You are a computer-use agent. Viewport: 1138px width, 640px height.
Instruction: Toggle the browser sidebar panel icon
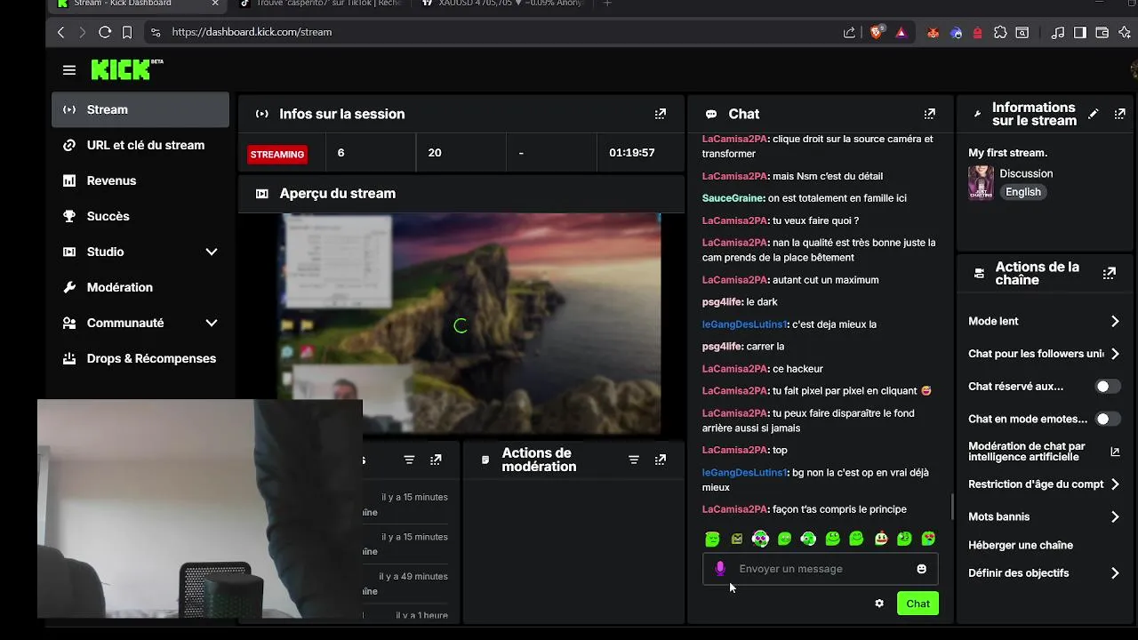pos(1080,33)
